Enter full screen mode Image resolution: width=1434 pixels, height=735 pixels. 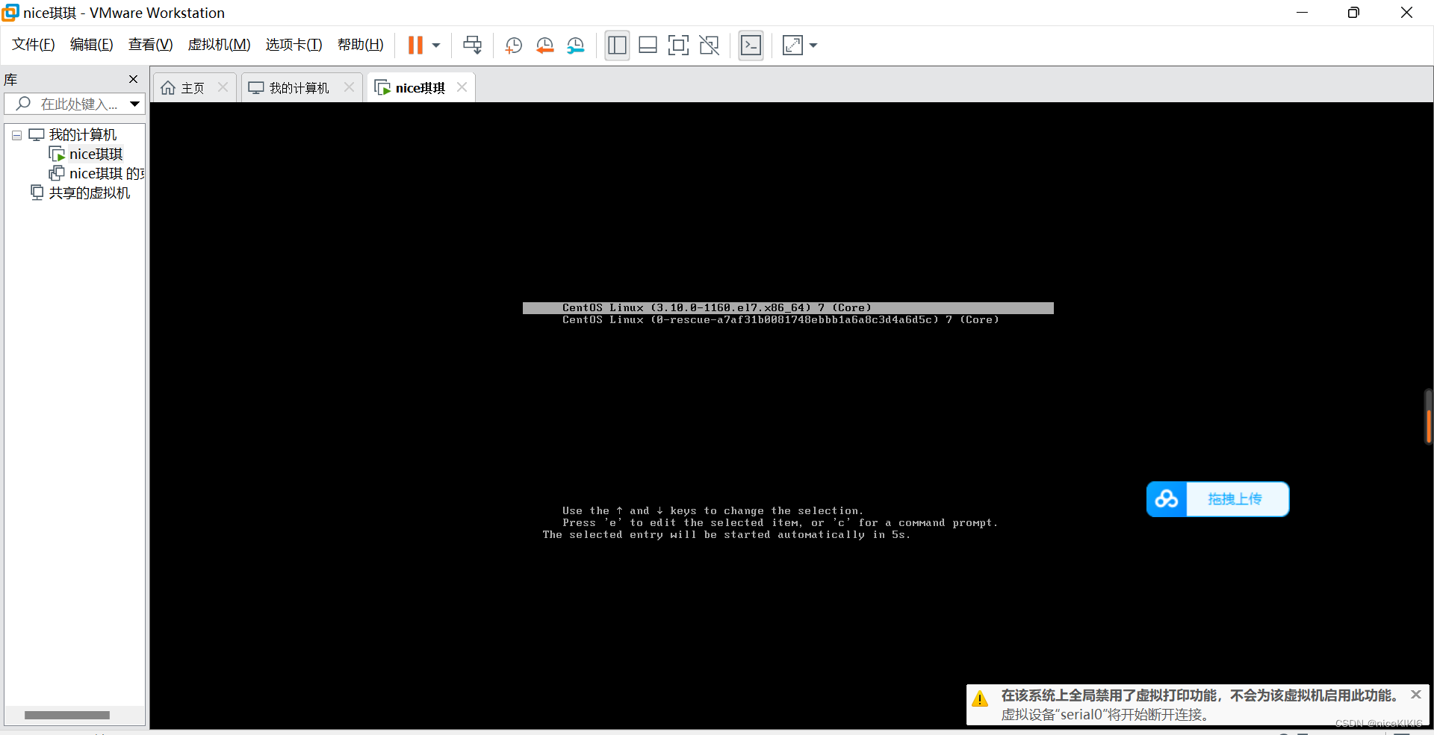(678, 45)
